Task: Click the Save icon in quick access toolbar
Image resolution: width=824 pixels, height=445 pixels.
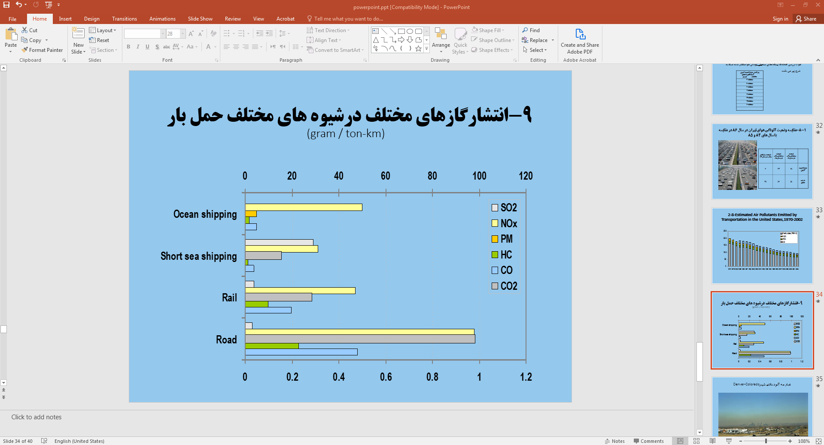Action: pyautogui.click(x=6, y=5)
